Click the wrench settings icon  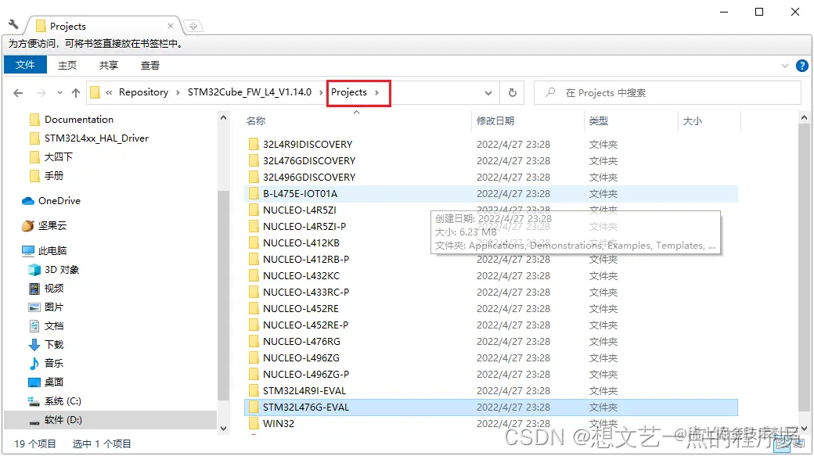click(x=13, y=24)
